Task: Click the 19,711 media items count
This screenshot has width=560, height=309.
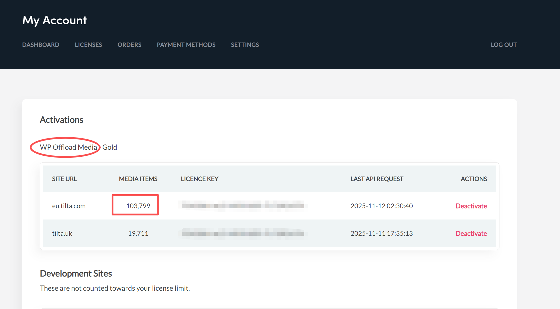Action: point(138,233)
